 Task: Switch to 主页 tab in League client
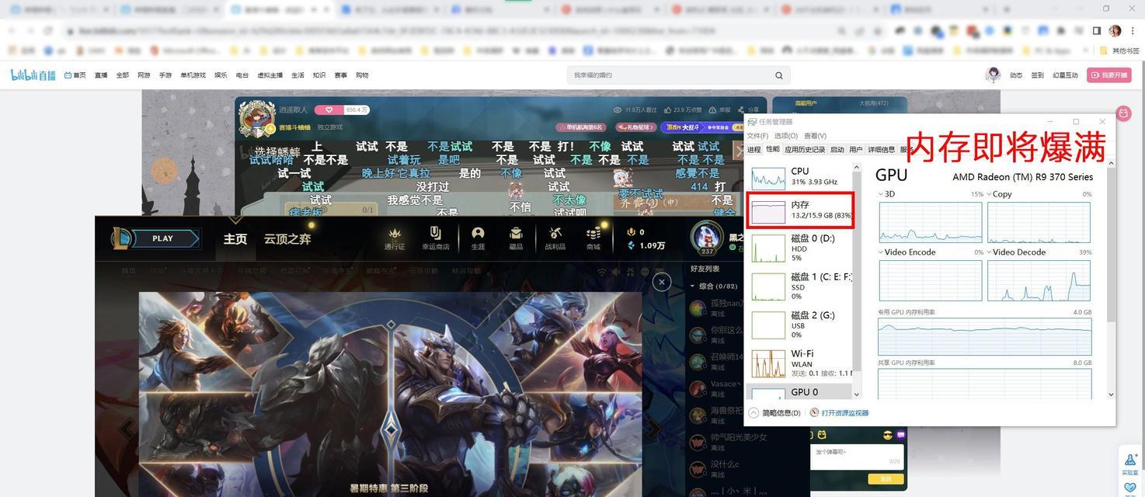coord(235,238)
